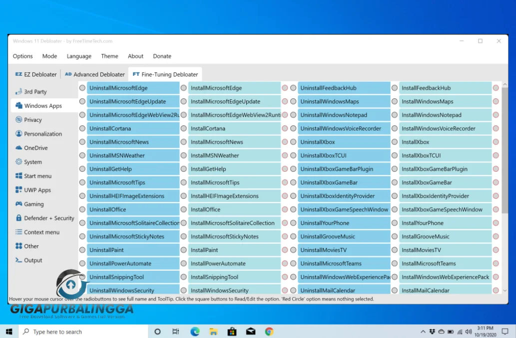
Task: Click the Privacy sidebar icon
Action: pos(19,120)
